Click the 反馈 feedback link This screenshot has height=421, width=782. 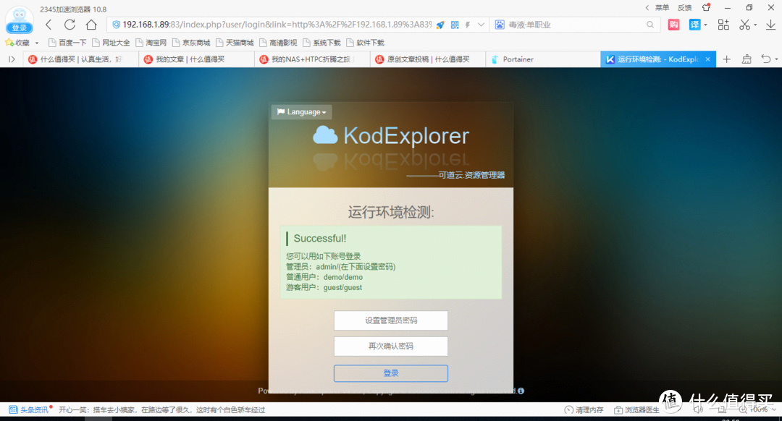(684, 7)
